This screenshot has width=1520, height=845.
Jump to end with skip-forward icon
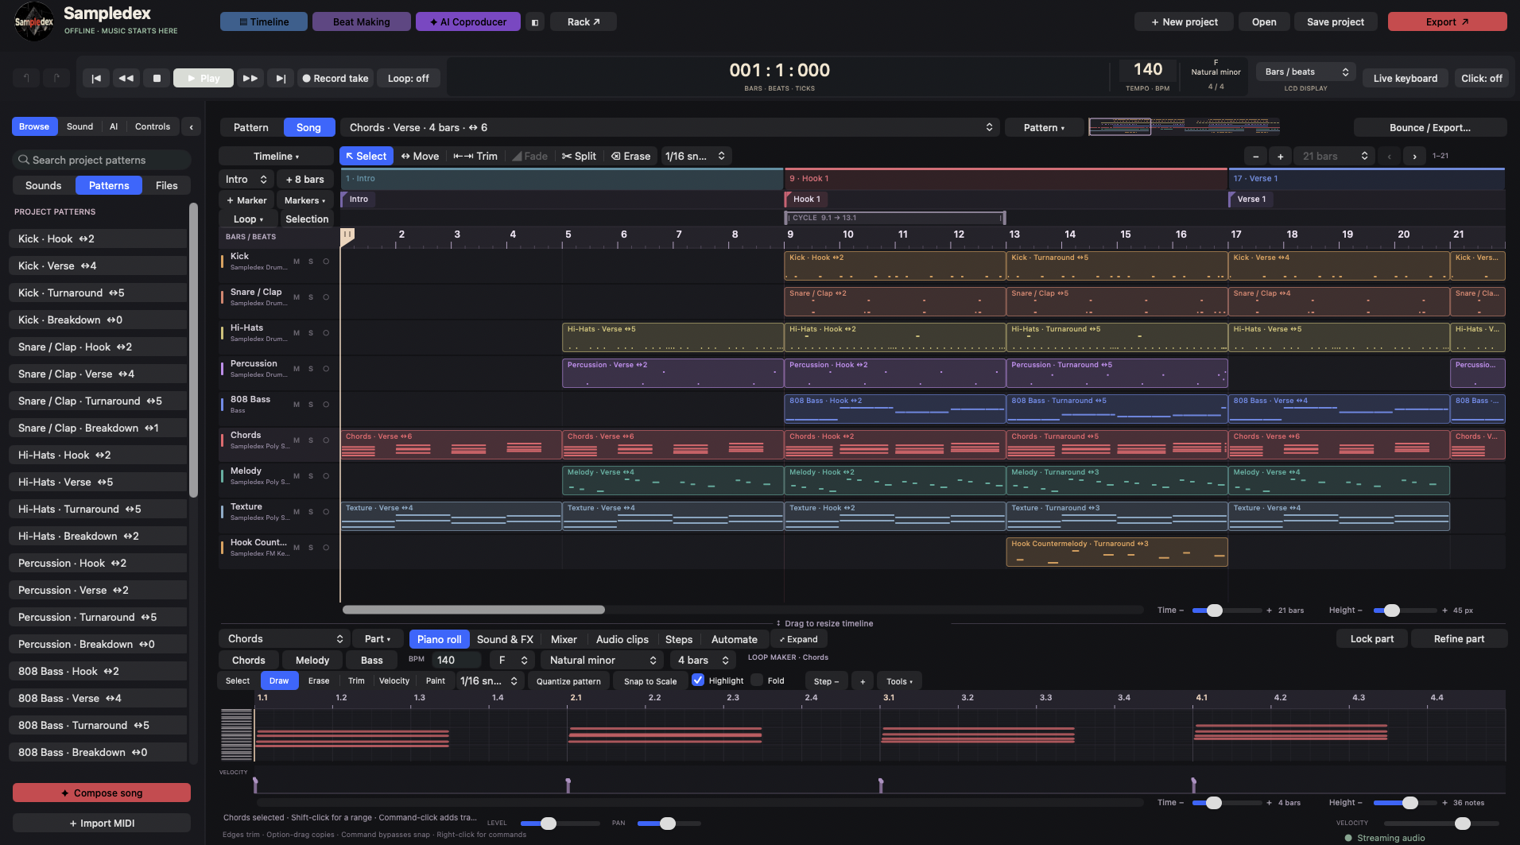coord(280,78)
